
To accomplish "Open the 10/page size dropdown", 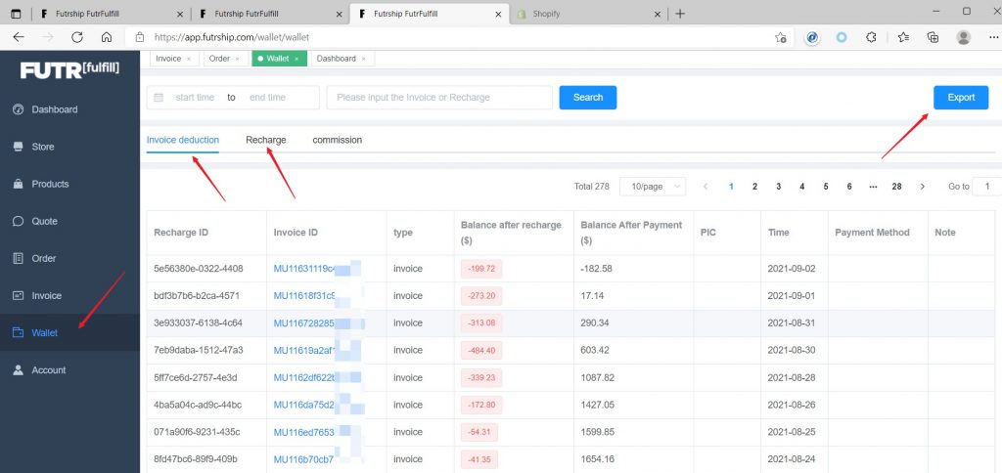I will point(653,187).
